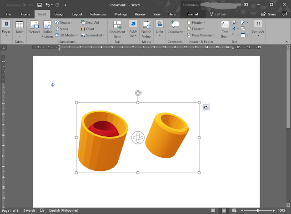Save the document from the quick access toolbar
Screen dimensions: 291x214
pyautogui.click(x=40, y=5)
